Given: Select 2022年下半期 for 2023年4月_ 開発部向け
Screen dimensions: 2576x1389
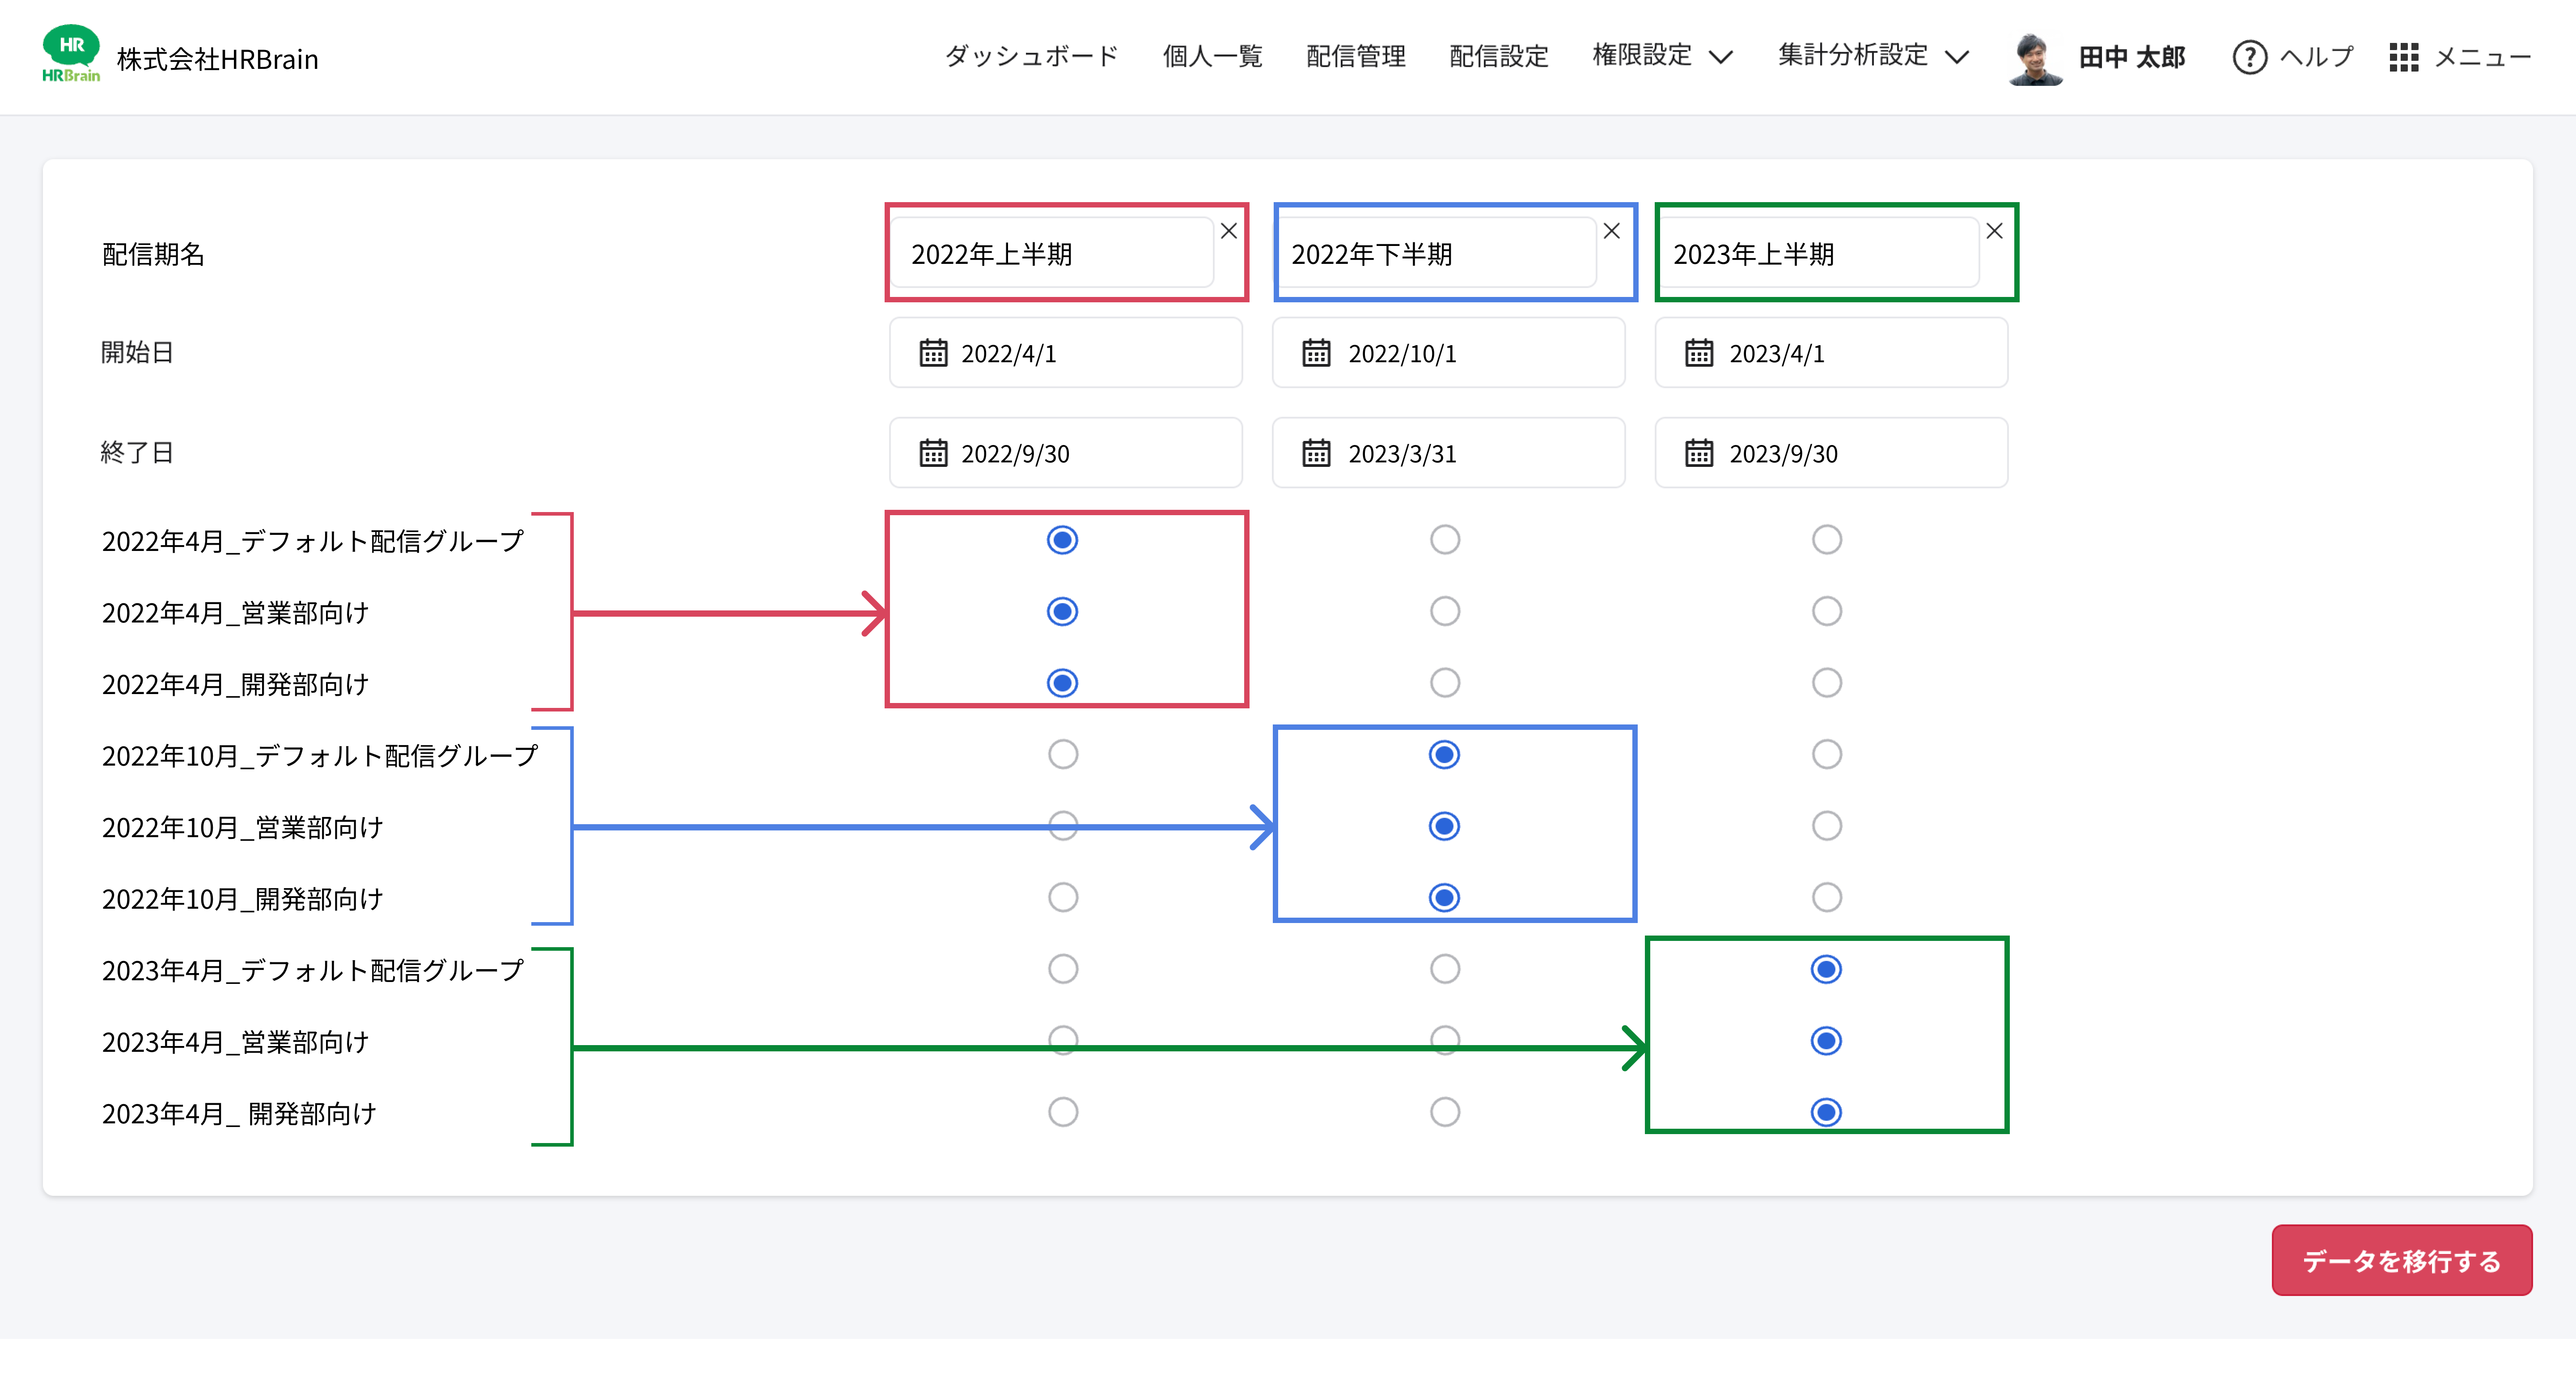Looking at the screenshot, I should pyautogui.click(x=1444, y=1112).
